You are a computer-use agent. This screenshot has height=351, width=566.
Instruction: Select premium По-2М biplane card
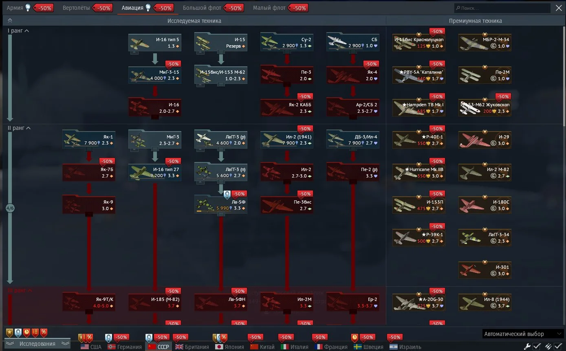pyautogui.click(x=485, y=75)
